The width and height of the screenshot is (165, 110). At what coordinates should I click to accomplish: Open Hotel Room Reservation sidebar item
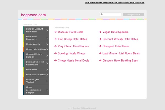tap(36, 38)
